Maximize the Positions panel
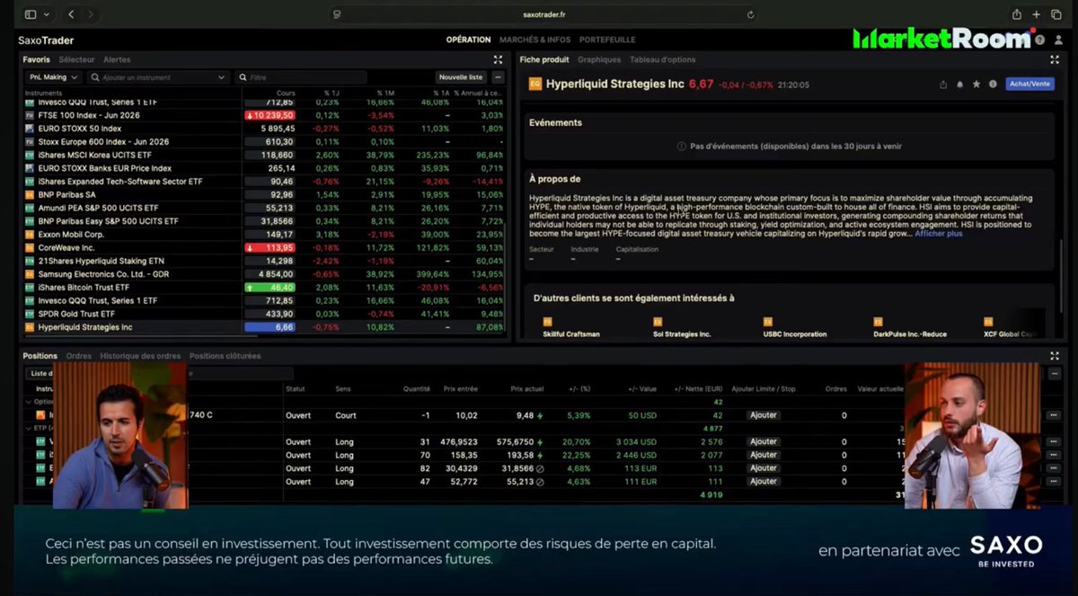 [x=1055, y=356]
